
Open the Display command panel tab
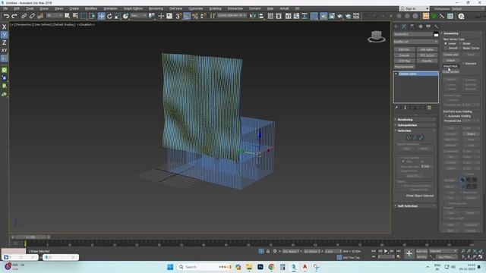coord(428,27)
